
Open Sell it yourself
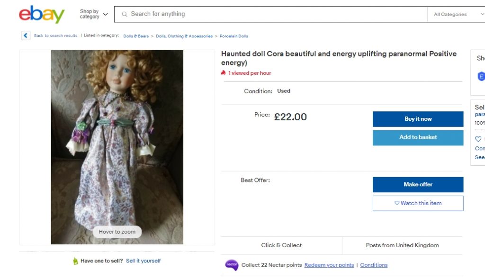pyautogui.click(x=143, y=261)
